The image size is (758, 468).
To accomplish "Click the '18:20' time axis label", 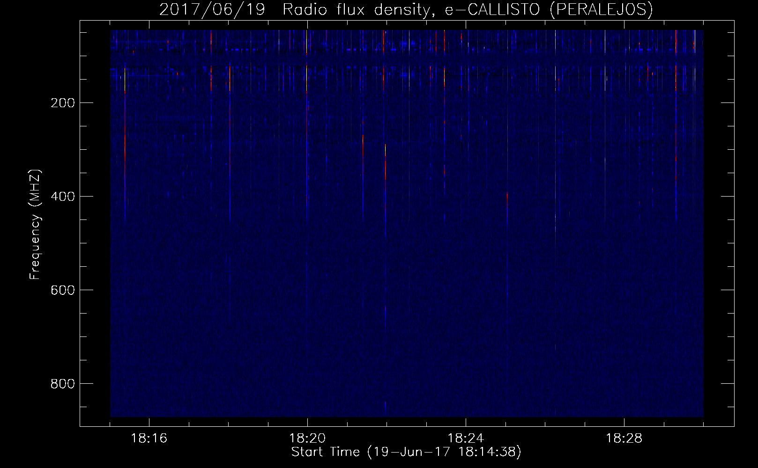I will tap(307, 439).
